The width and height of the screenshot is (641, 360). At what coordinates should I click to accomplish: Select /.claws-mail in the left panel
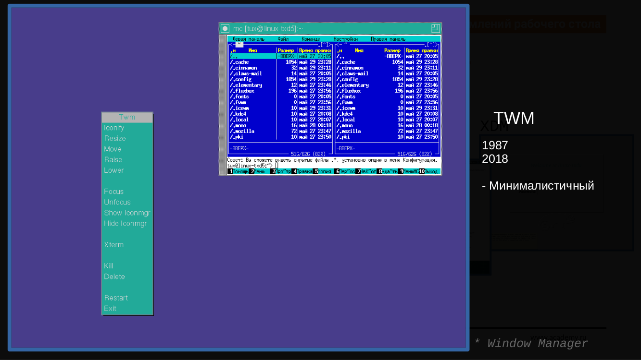[x=281, y=73]
